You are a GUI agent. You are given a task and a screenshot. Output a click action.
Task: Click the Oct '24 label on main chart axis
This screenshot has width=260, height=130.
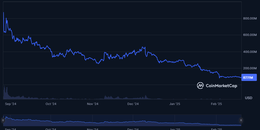[51, 104]
